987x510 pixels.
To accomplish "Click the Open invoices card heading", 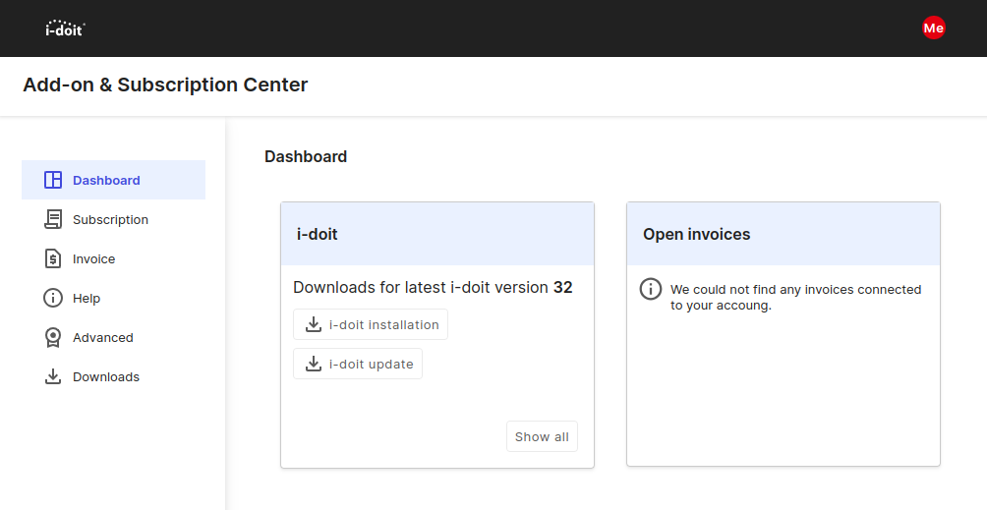I will pyautogui.click(x=696, y=234).
